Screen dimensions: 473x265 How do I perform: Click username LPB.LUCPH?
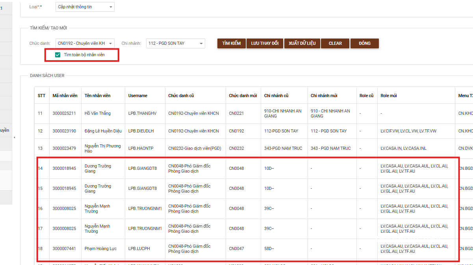139,248
